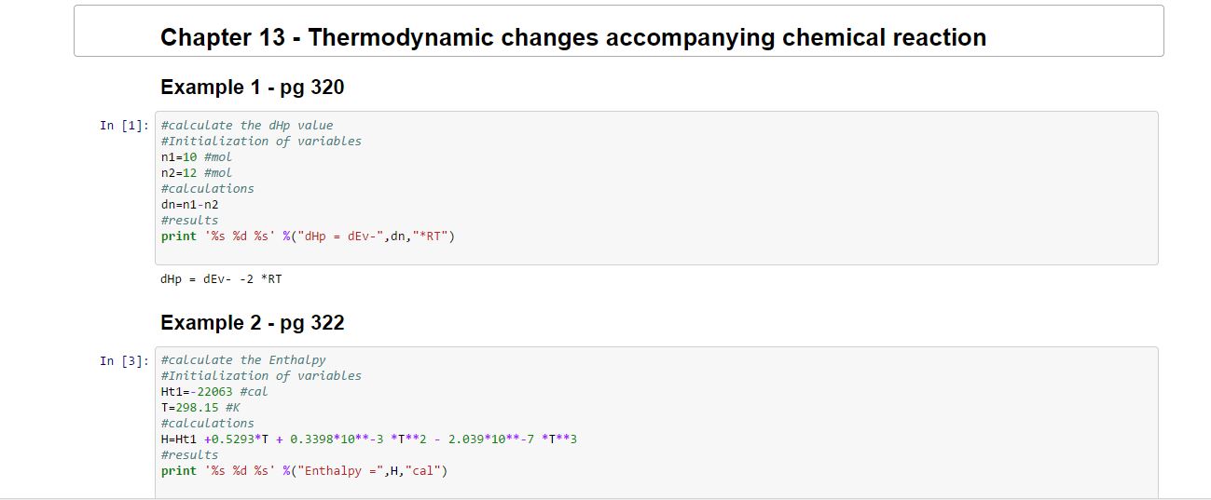The width and height of the screenshot is (1211, 500).
Task: Click the '#results' comment in the Enthalpy cell
Action: click(x=189, y=455)
